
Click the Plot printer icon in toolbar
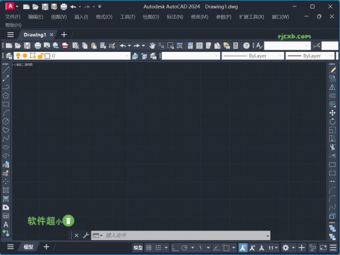coord(37,45)
